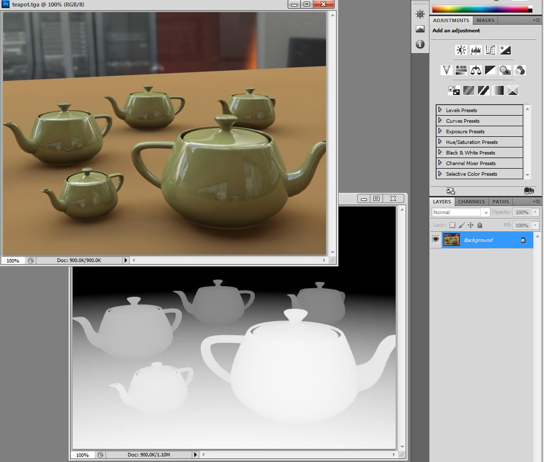Add a Gradient Map adjustment
This screenshot has height=462, width=544.
pyautogui.click(x=498, y=90)
